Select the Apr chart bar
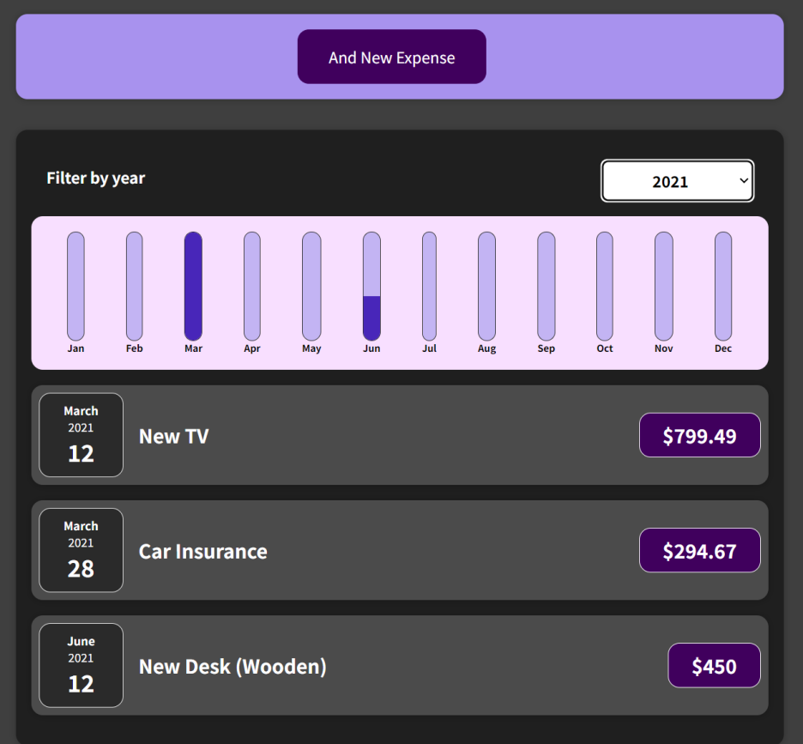Screen dimensions: 803x744 coord(252,287)
